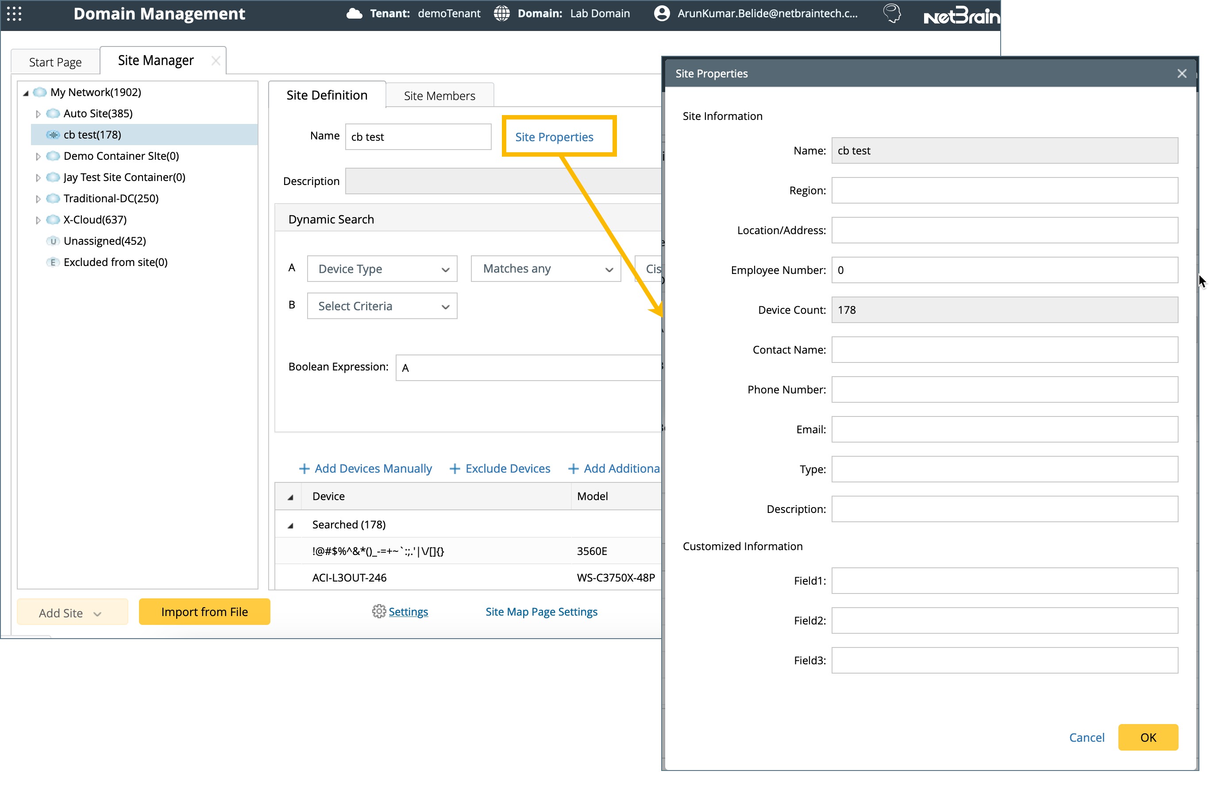This screenshot has width=1210, height=786.
Task: Open Site Properties
Action: (554, 136)
